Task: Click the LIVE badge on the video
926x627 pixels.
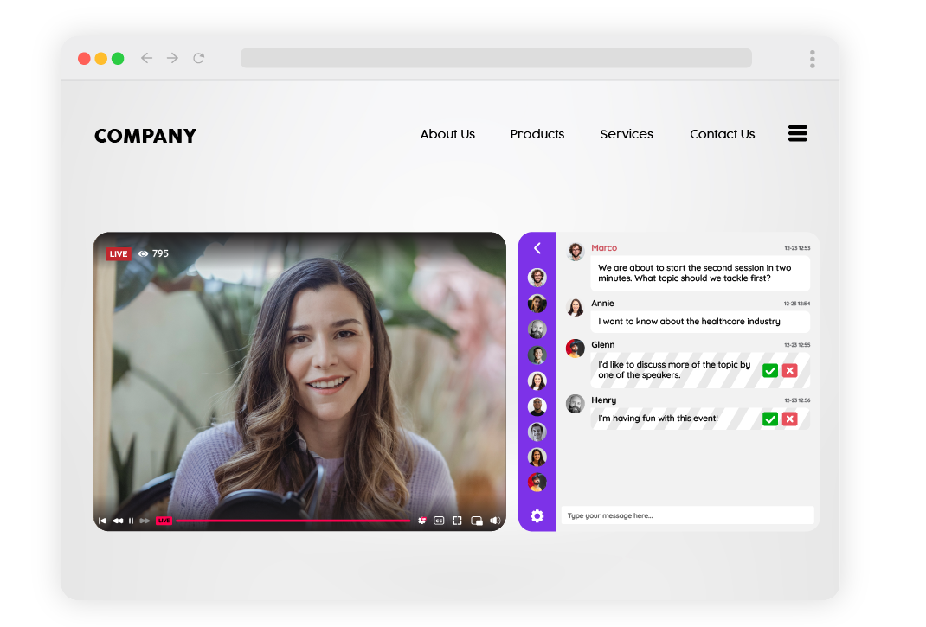Action: click(118, 253)
